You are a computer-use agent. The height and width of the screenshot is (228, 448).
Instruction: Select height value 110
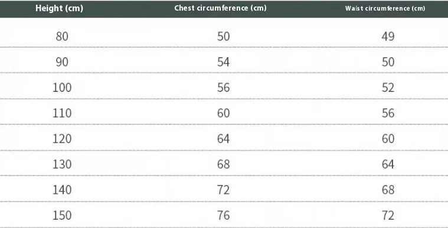[62, 113]
